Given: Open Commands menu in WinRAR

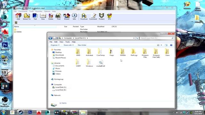Looking at the screenshot, I should click(23, 11).
